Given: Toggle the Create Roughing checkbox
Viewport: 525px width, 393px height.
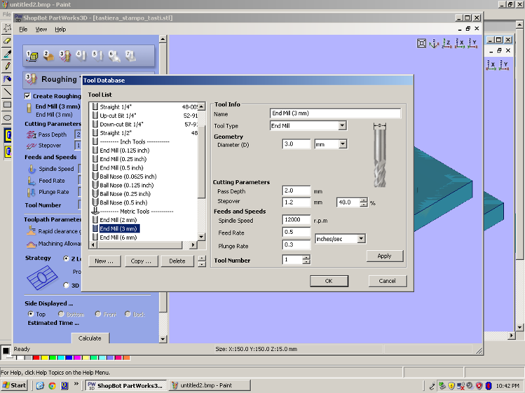Looking at the screenshot, I should (28, 96).
